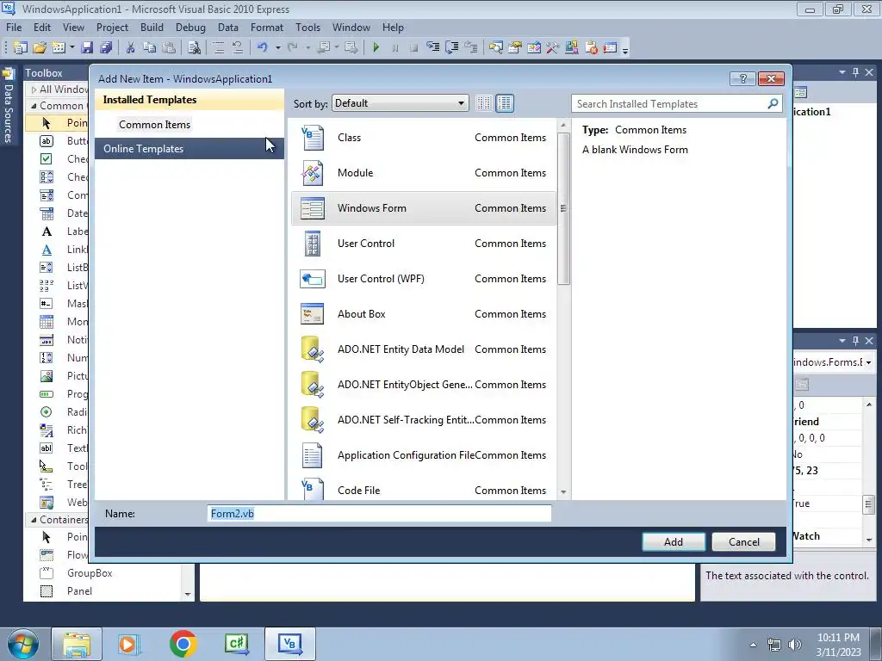Switch to small icons view
This screenshot has width=882, height=661.
click(x=483, y=103)
